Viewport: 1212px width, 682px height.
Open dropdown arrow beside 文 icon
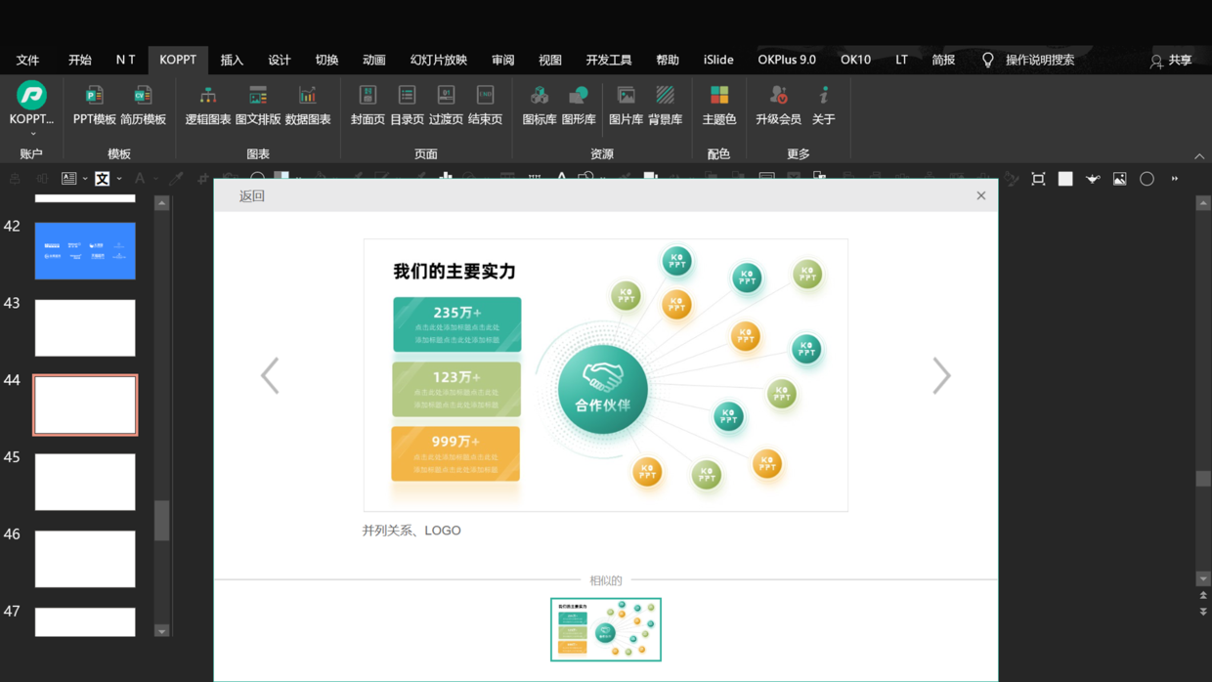pos(119,179)
